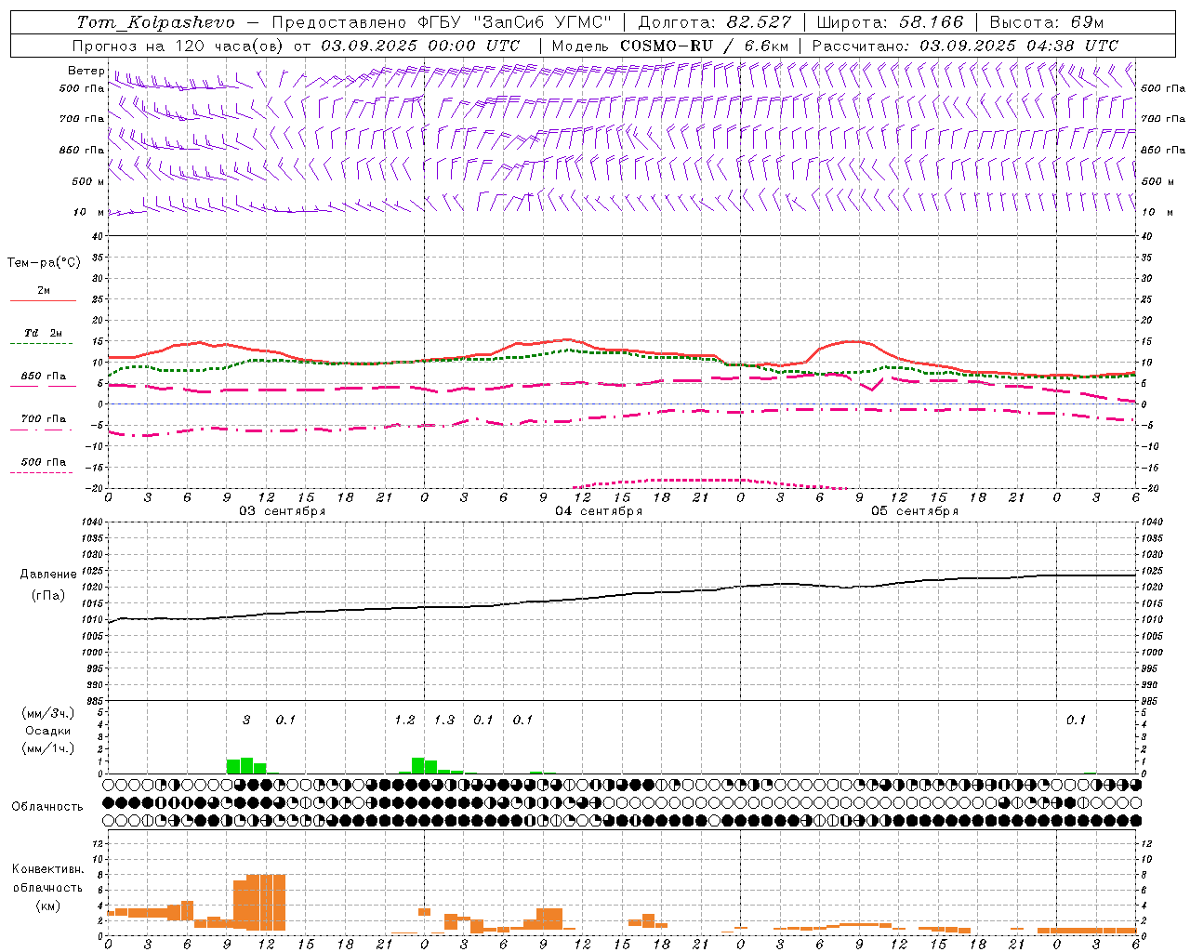Click the '850 гПа' temperature legend entry

point(44,377)
